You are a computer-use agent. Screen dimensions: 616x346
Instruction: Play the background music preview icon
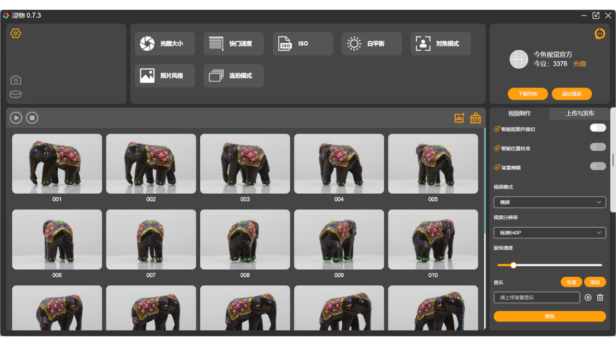click(588, 297)
